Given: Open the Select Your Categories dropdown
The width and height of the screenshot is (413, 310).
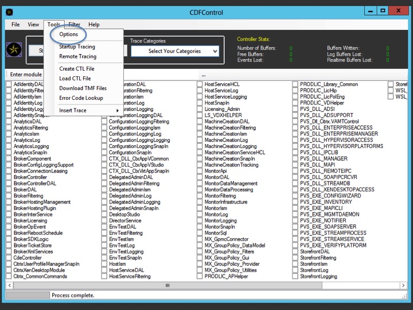Looking at the screenshot, I should tap(175, 51).
